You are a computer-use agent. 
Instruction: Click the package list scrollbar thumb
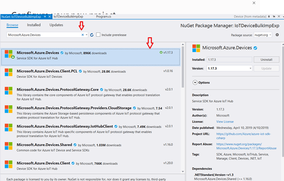click(x=183, y=67)
